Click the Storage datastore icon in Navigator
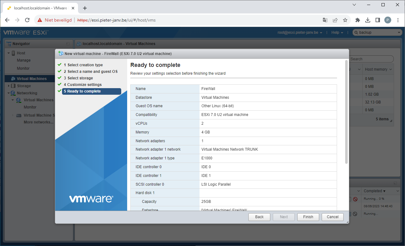This screenshot has width=405, height=246. coord(13,86)
